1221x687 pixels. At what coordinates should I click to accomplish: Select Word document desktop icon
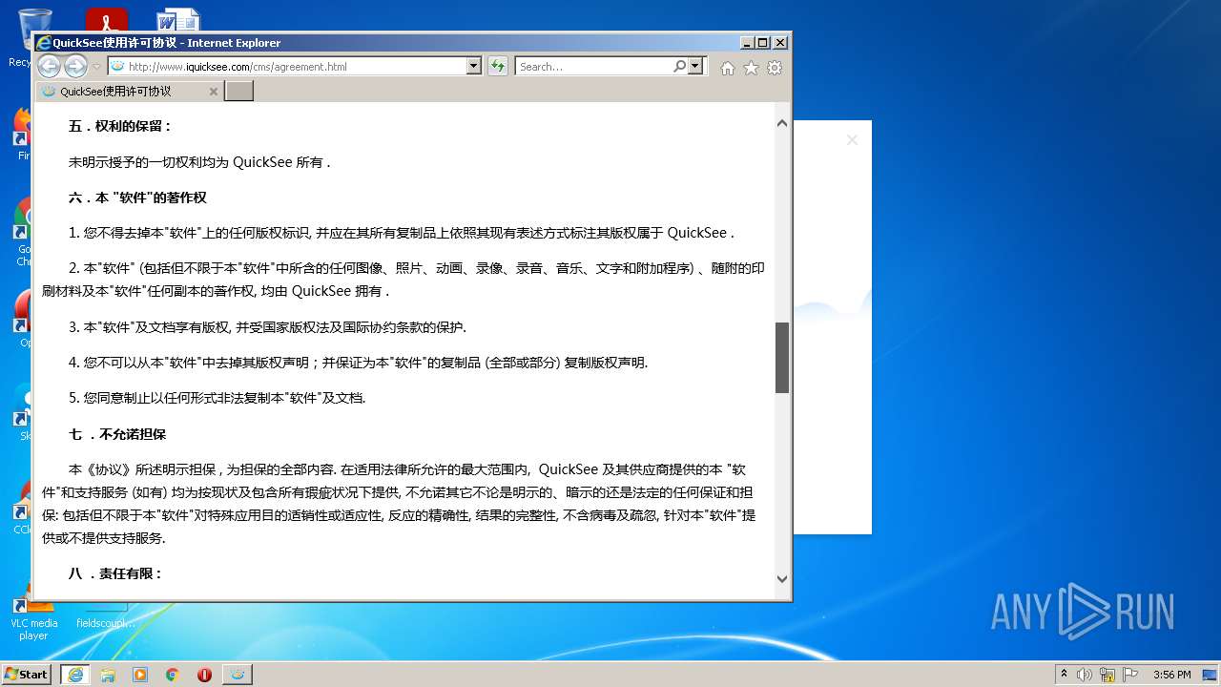pos(178,21)
